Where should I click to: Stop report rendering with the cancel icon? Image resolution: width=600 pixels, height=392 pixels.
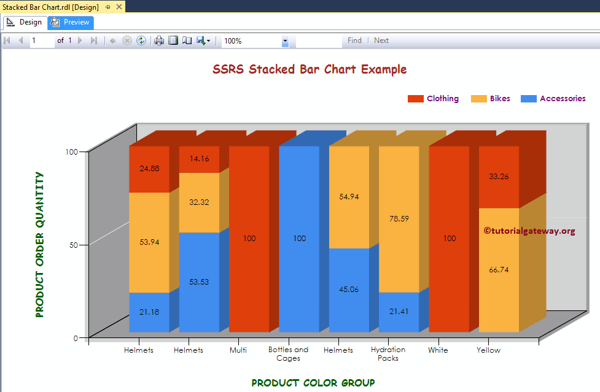pyautogui.click(x=127, y=40)
